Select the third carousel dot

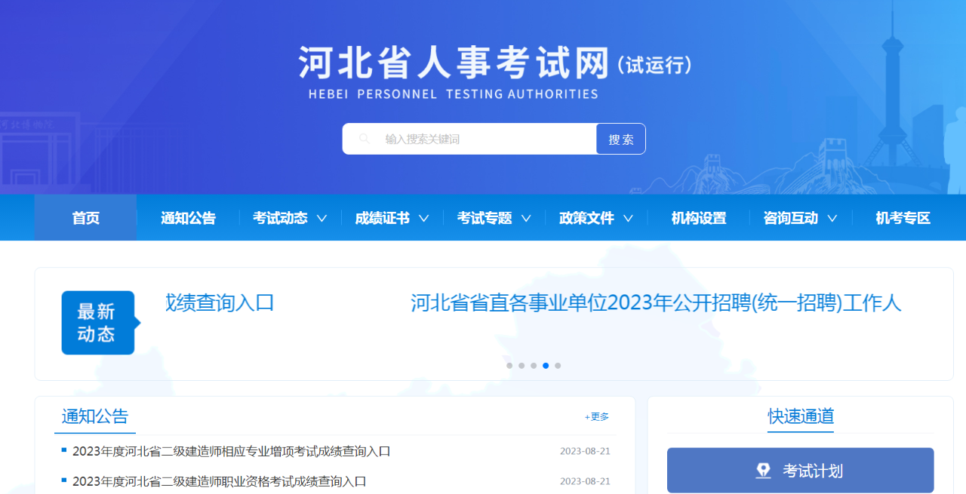534,366
